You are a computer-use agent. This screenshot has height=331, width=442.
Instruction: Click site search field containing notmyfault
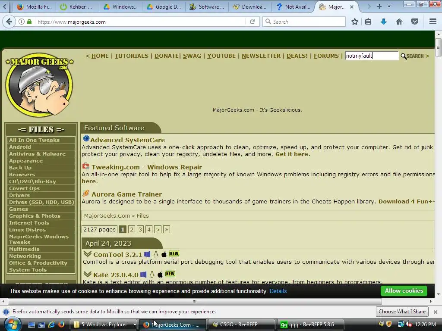click(x=372, y=56)
